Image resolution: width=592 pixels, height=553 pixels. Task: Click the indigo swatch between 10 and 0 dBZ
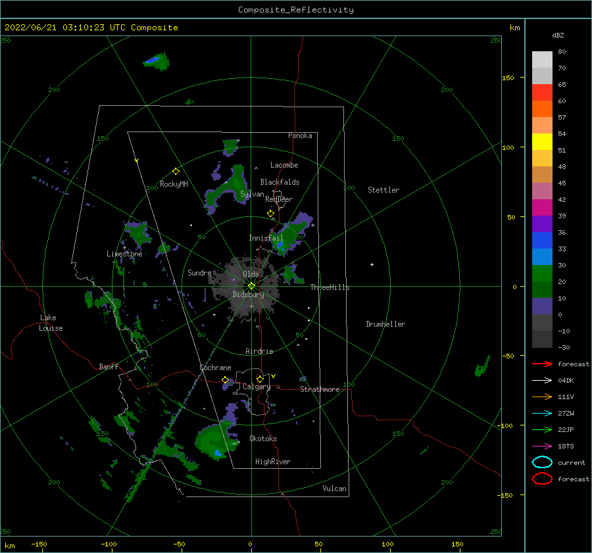point(542,306)
